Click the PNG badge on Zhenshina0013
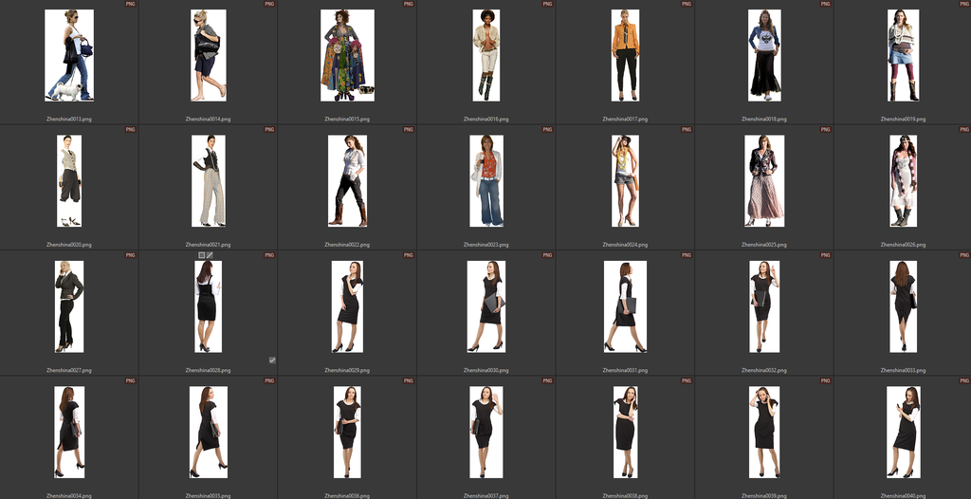 pos(130,5)
